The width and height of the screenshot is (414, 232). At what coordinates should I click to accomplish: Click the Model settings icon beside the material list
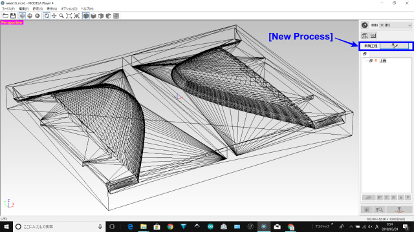click(365, 25)
